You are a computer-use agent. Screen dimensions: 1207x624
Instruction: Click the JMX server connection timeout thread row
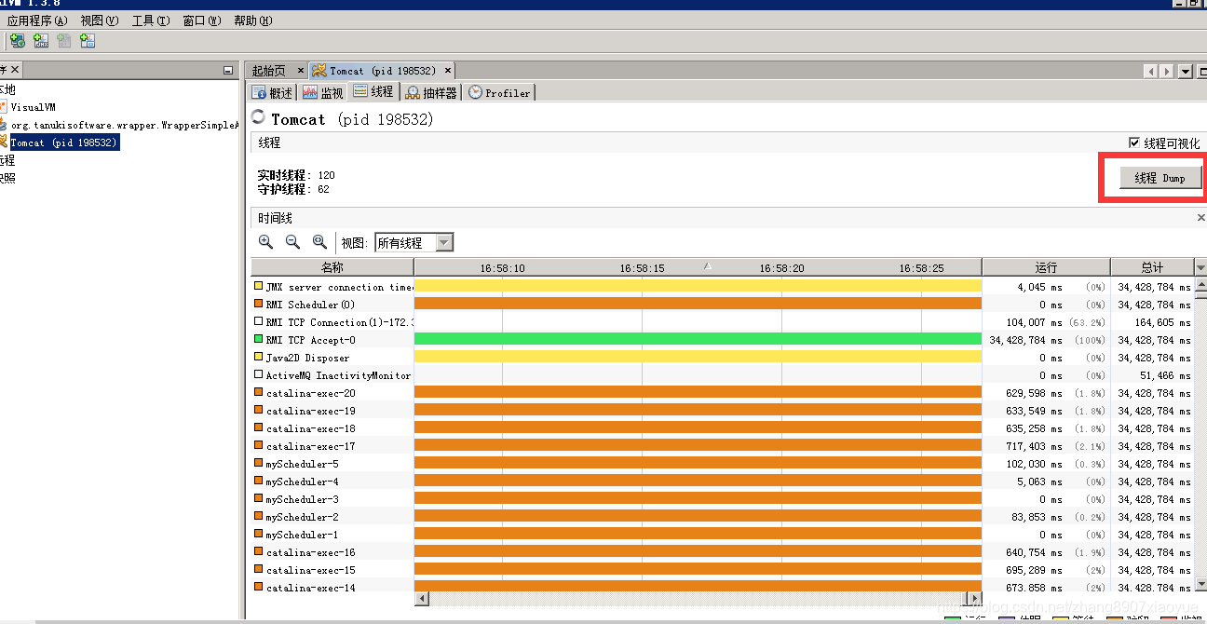(x=722, y=287)
